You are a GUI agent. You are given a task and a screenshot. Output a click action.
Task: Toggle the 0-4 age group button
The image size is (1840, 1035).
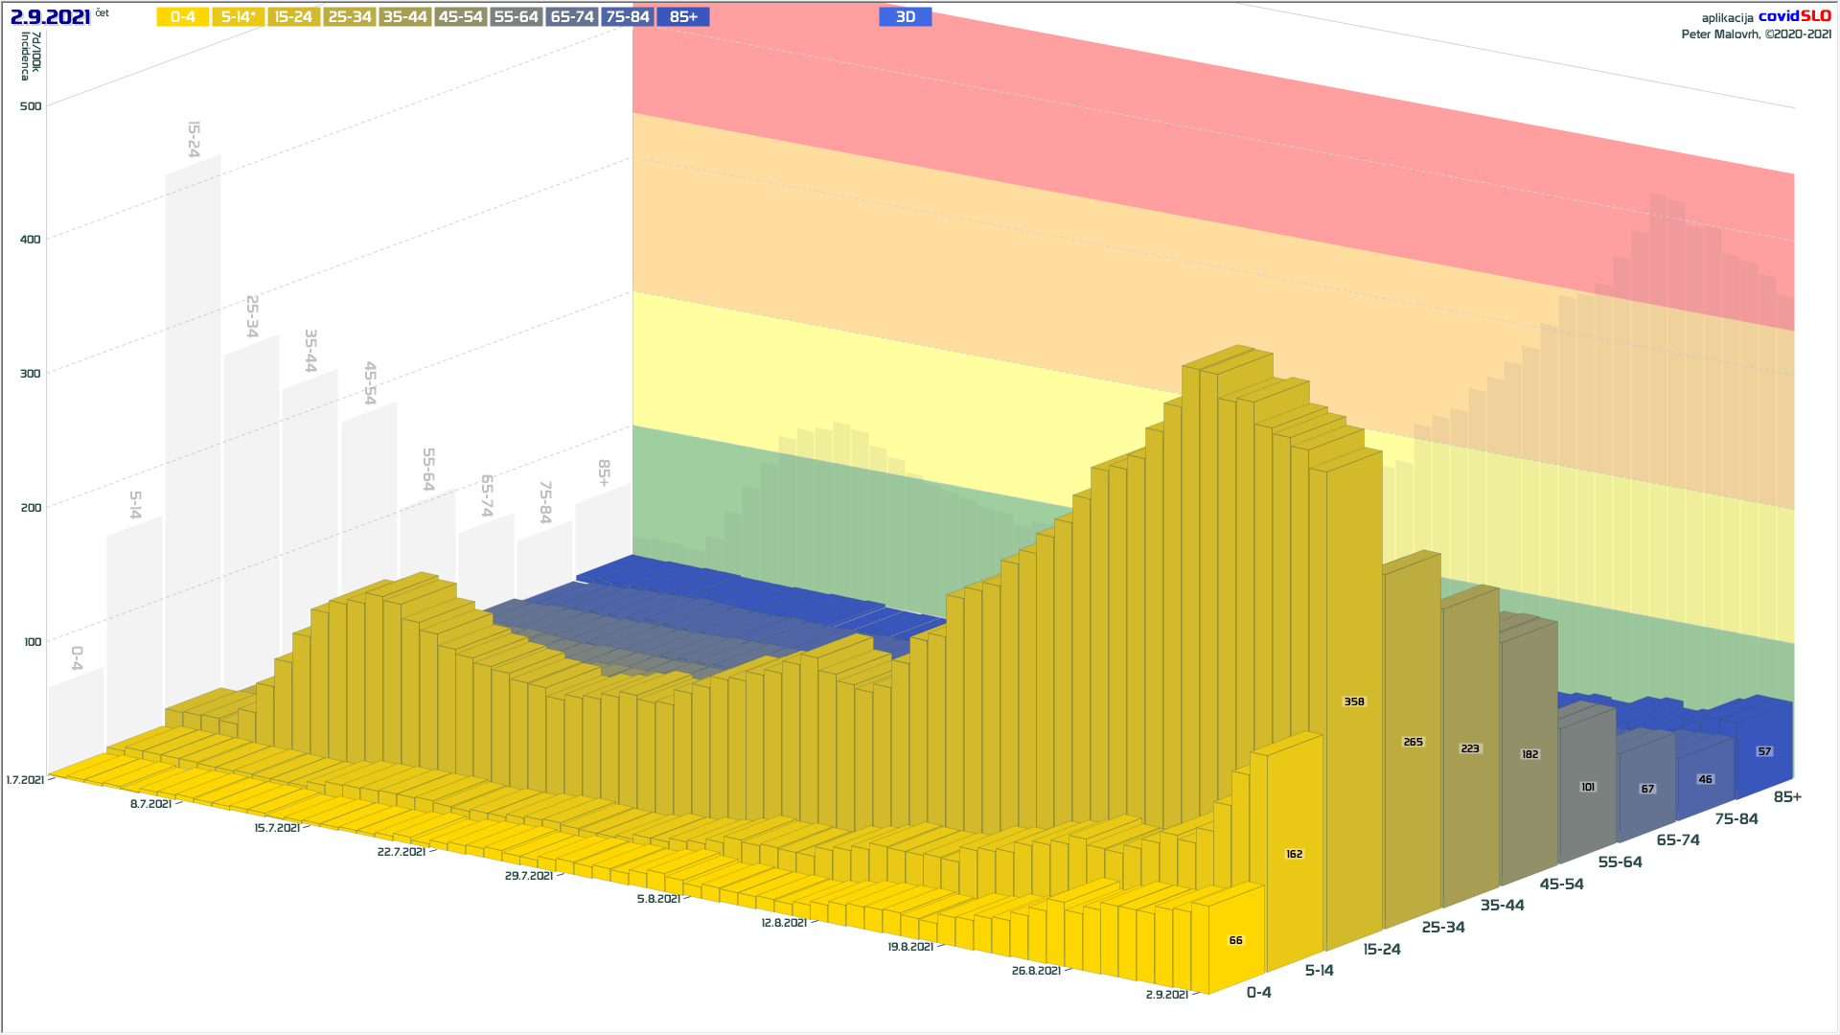(x=182, y=17)
